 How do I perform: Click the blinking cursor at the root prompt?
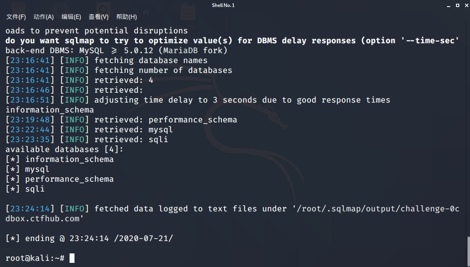click(x=72, y=258)
